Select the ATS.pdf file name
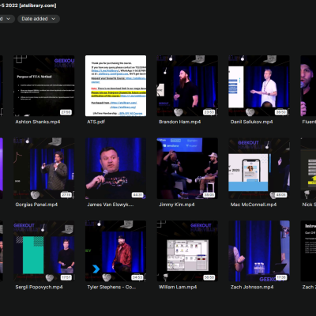The width and height of the screenshot is (316, 316). [96, 122]
